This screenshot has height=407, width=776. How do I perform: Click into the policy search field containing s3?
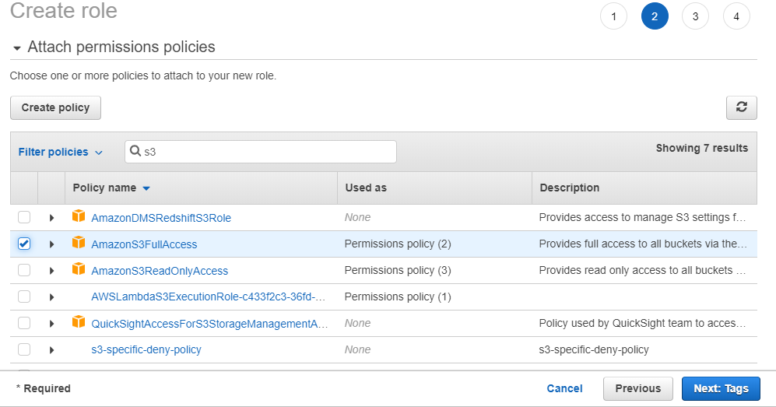click(260, 152)
